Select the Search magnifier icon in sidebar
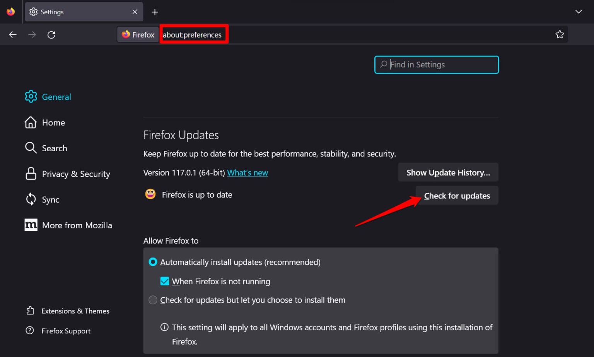Image resolution: width=594 pixels, height=357 pixels. coord(31,148)
